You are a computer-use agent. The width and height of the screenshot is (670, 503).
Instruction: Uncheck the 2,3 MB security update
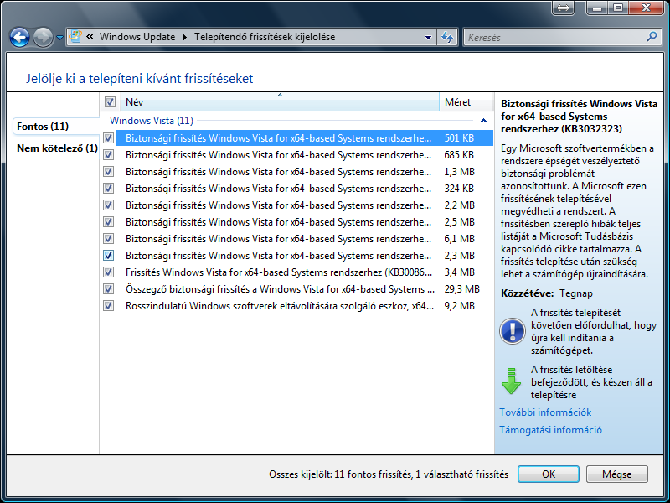[109, 256]
